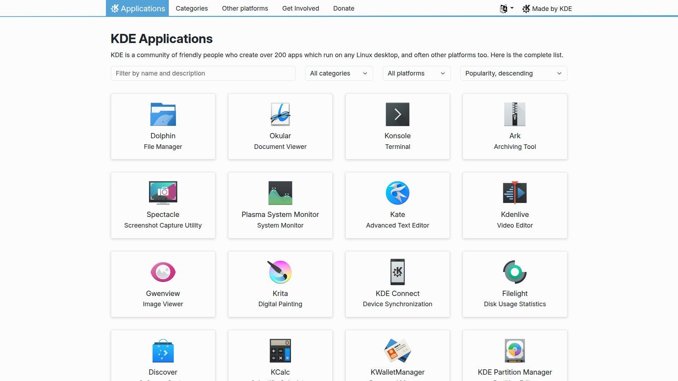Open the Dolphin file manager icon
The width and height of the screenshot is (678, 381).
163,114
